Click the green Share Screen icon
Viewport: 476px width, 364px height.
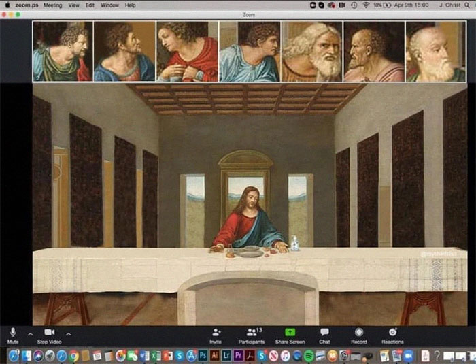[290, 333]
